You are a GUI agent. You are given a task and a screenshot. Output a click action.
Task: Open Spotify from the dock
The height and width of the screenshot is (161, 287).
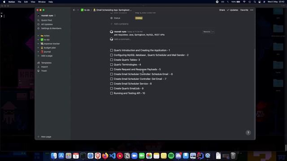(x=171, y=156)
